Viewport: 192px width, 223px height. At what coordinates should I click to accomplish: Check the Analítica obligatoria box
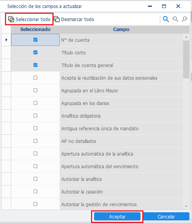coord(35,116)
